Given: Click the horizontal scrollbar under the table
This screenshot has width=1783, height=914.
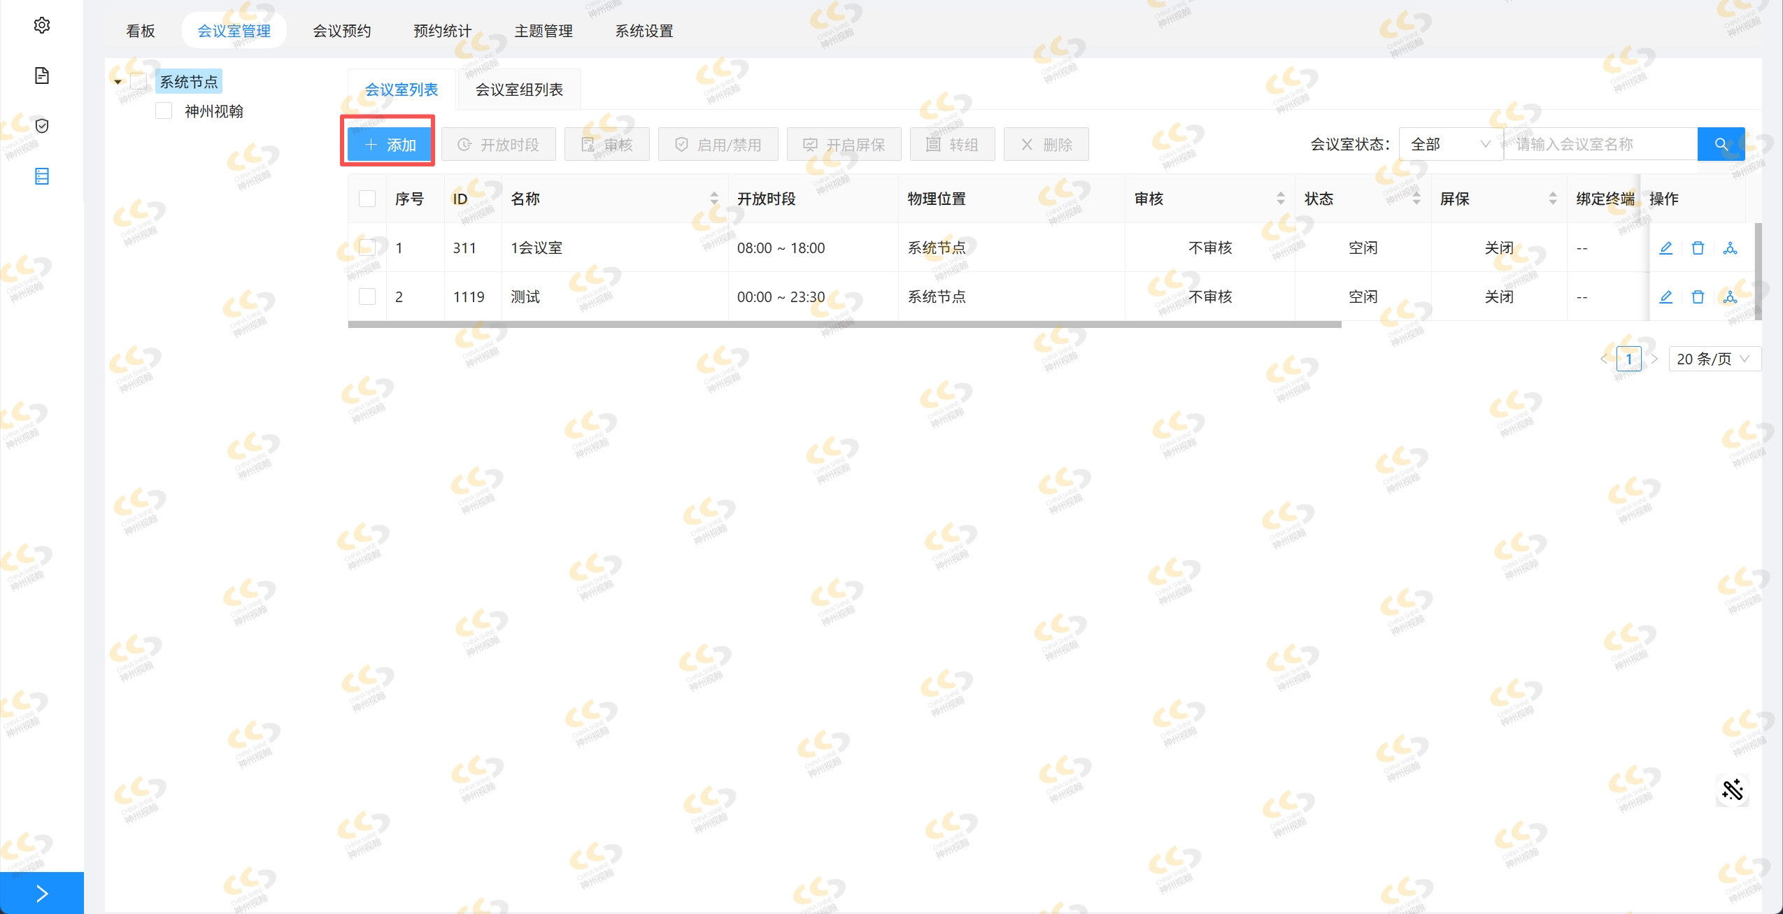Looking at the screenshot, I should click(x=844, y=324).
